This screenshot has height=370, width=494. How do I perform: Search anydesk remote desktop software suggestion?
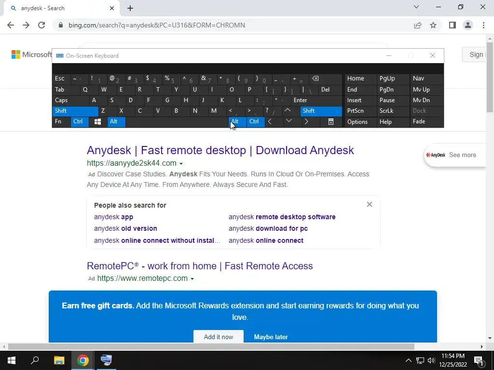click(x=282, y=217)
